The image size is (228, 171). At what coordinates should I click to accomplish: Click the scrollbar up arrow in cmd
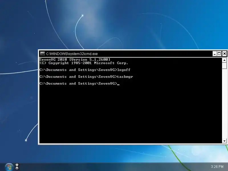(224, 60)
